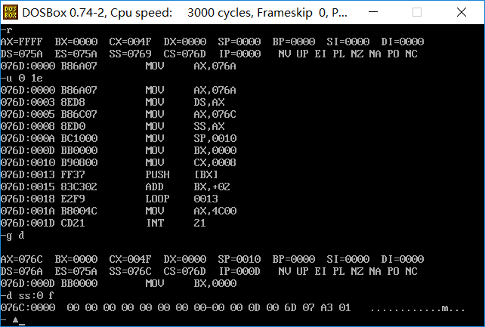
Task: Select the AX=FFFF register value
Action: point(22,42)
